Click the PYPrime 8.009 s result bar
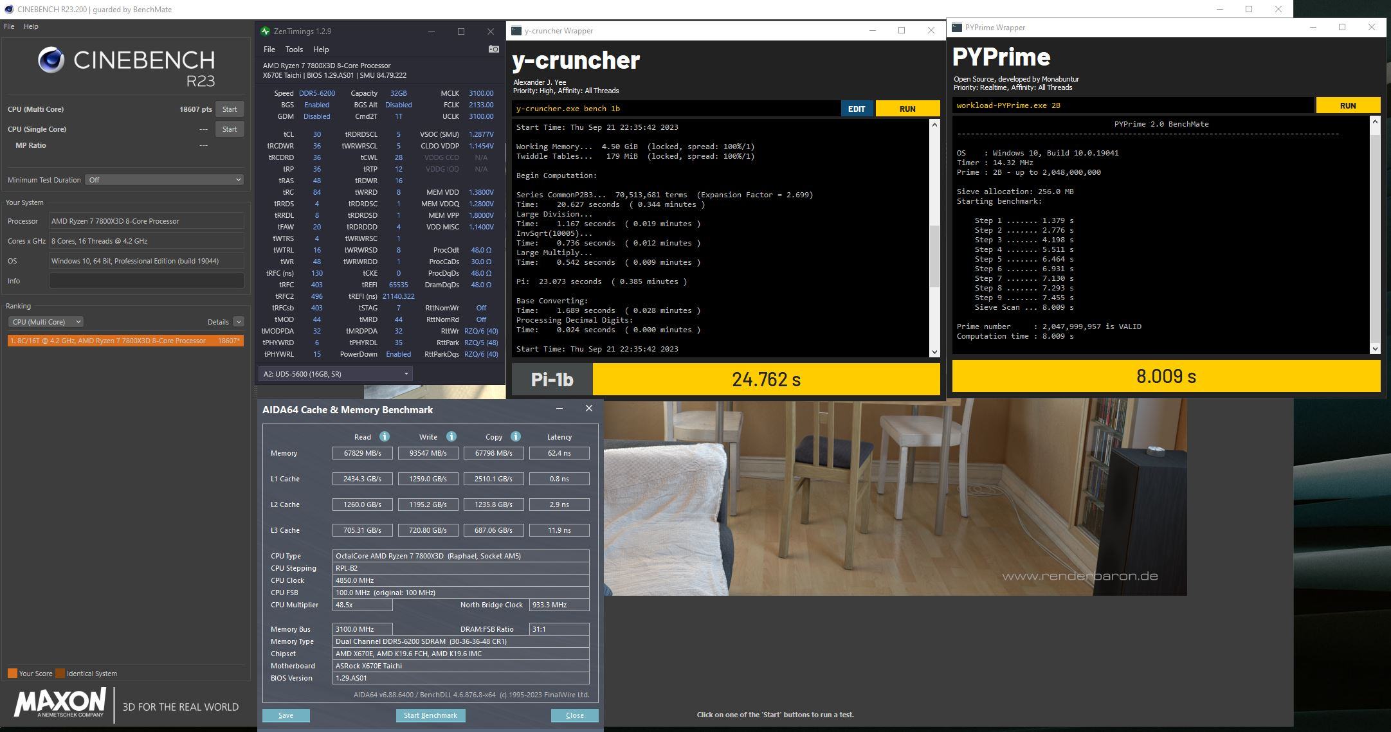Viewport: 1391px width, 732px height. tap(1166, 376)
